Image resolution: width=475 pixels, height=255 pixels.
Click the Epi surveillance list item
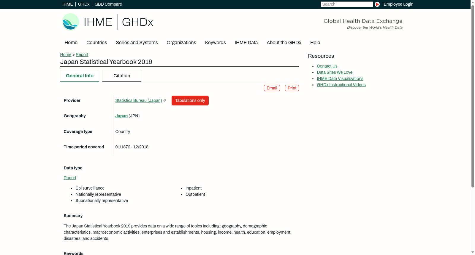(x=90, y=188)
